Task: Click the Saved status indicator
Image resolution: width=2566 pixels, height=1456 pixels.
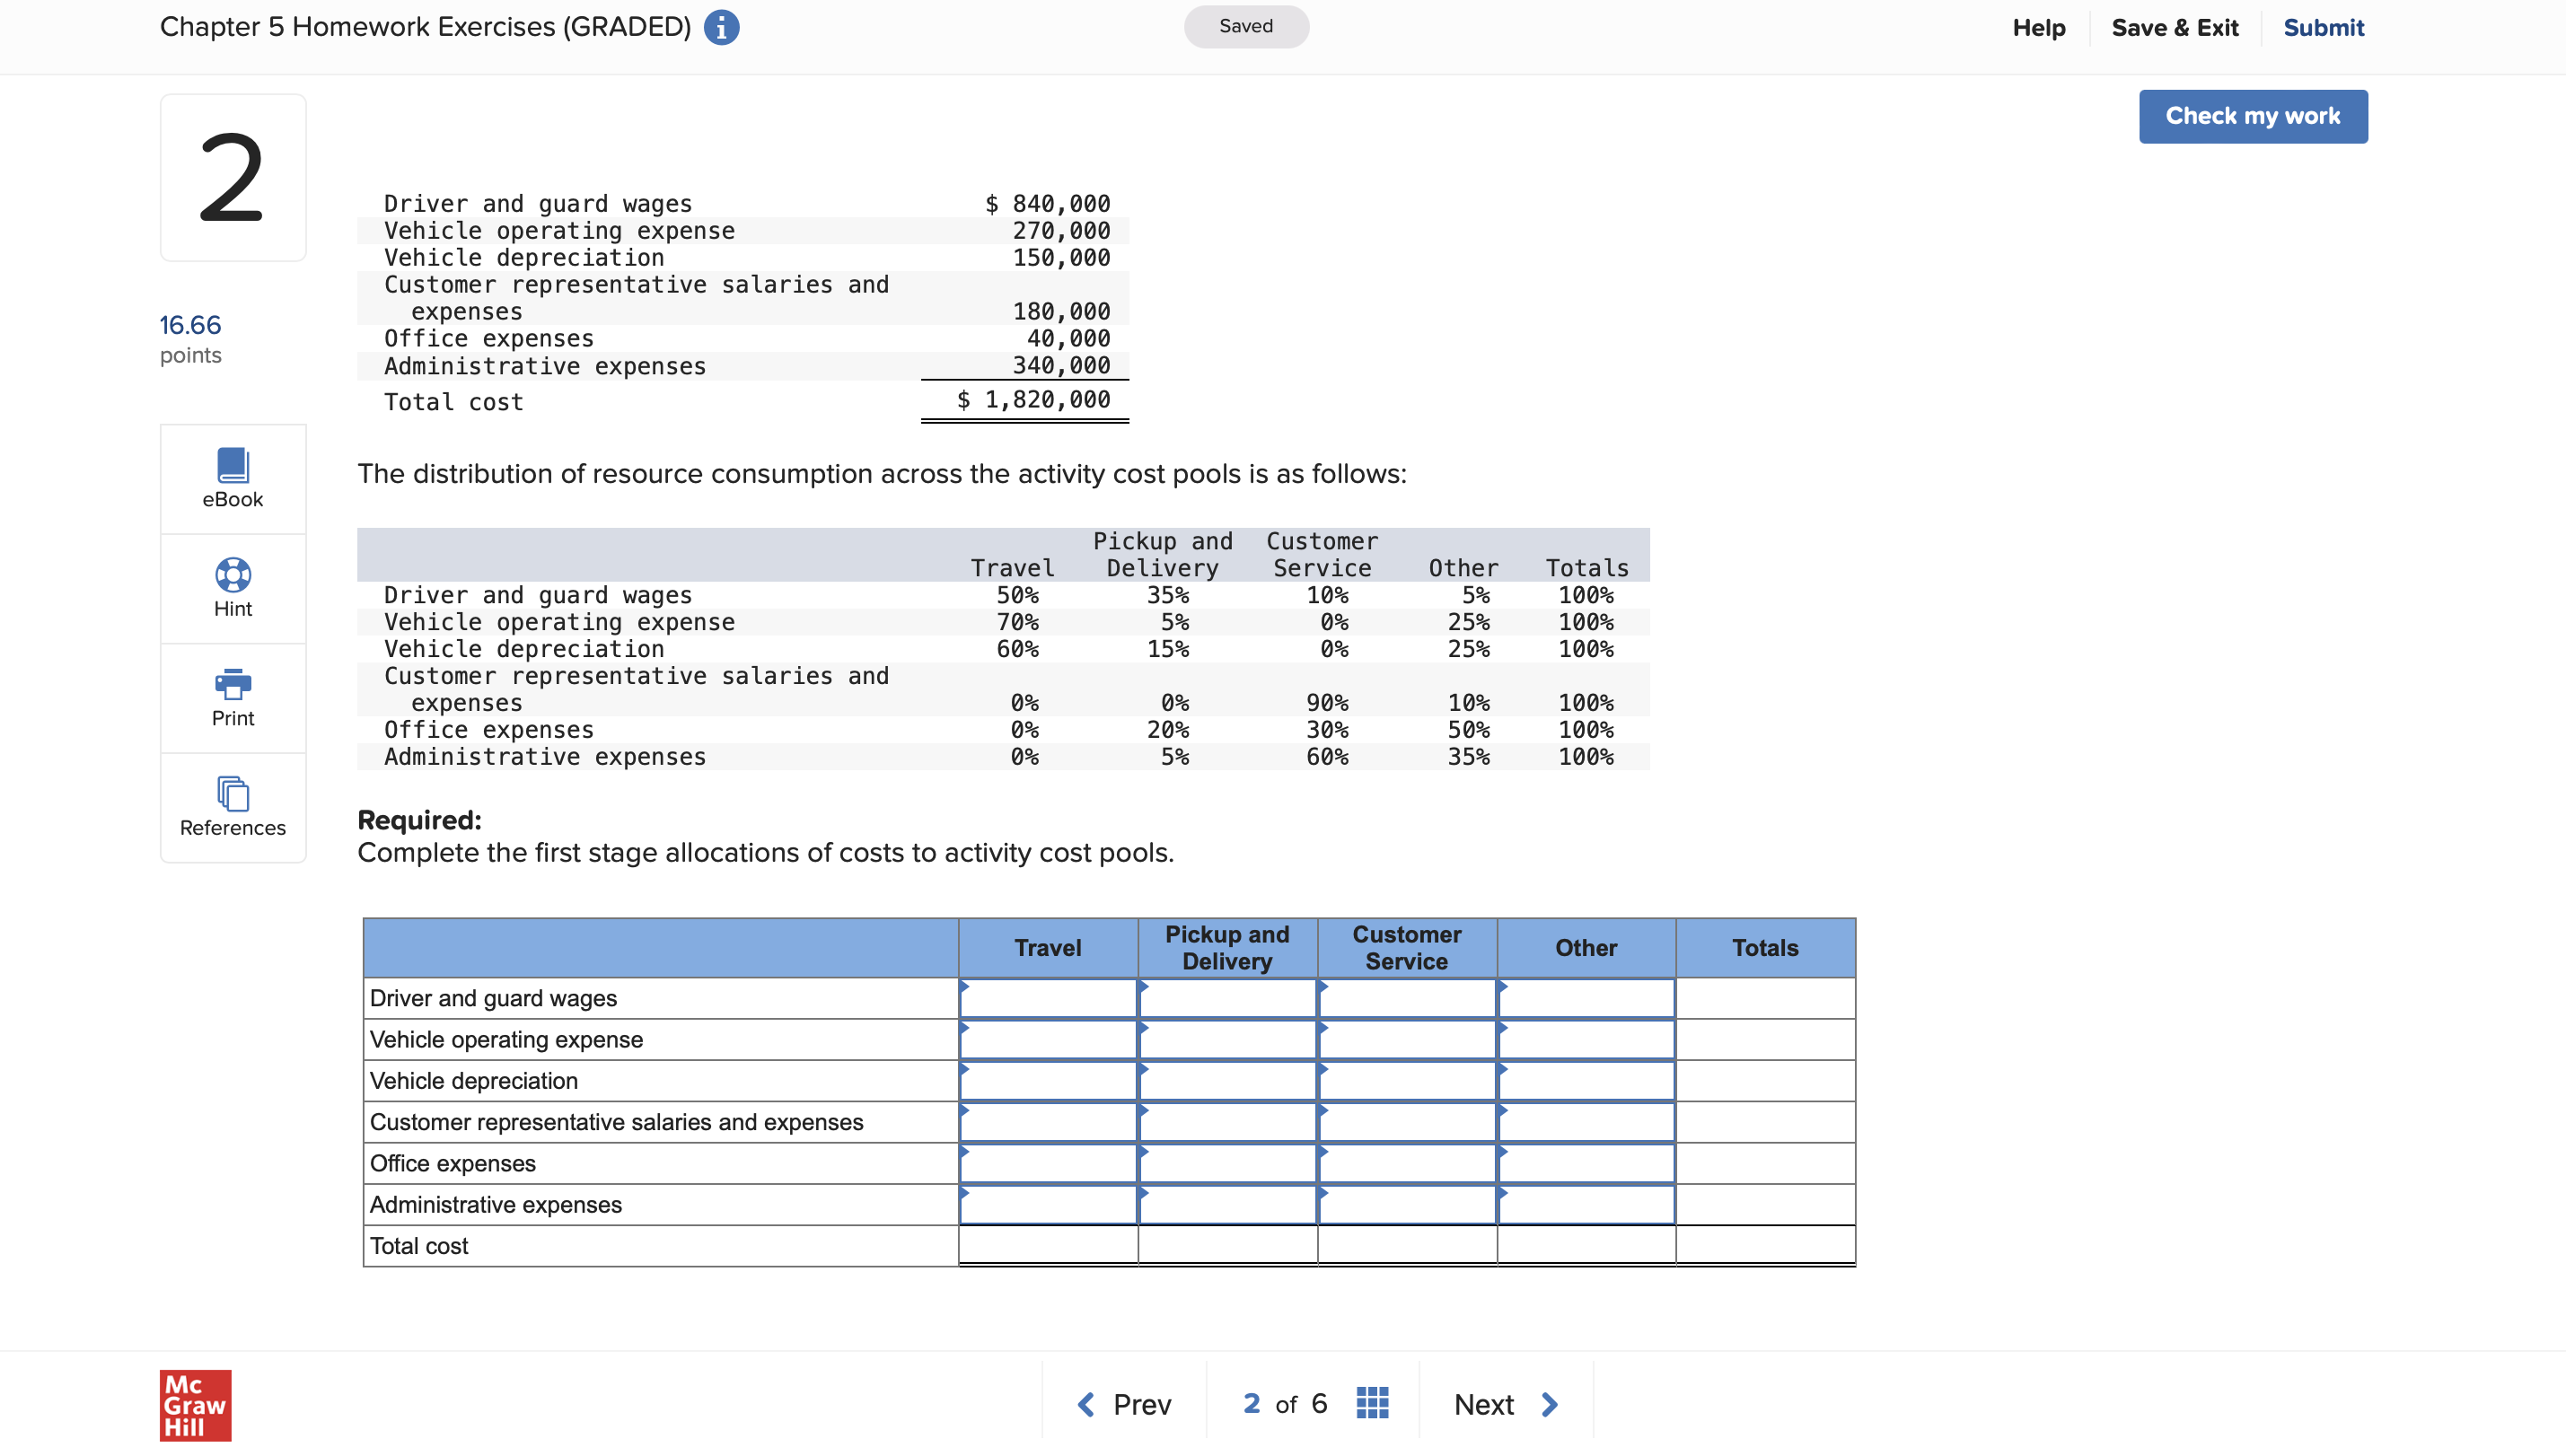Action: pos(1246,26)
